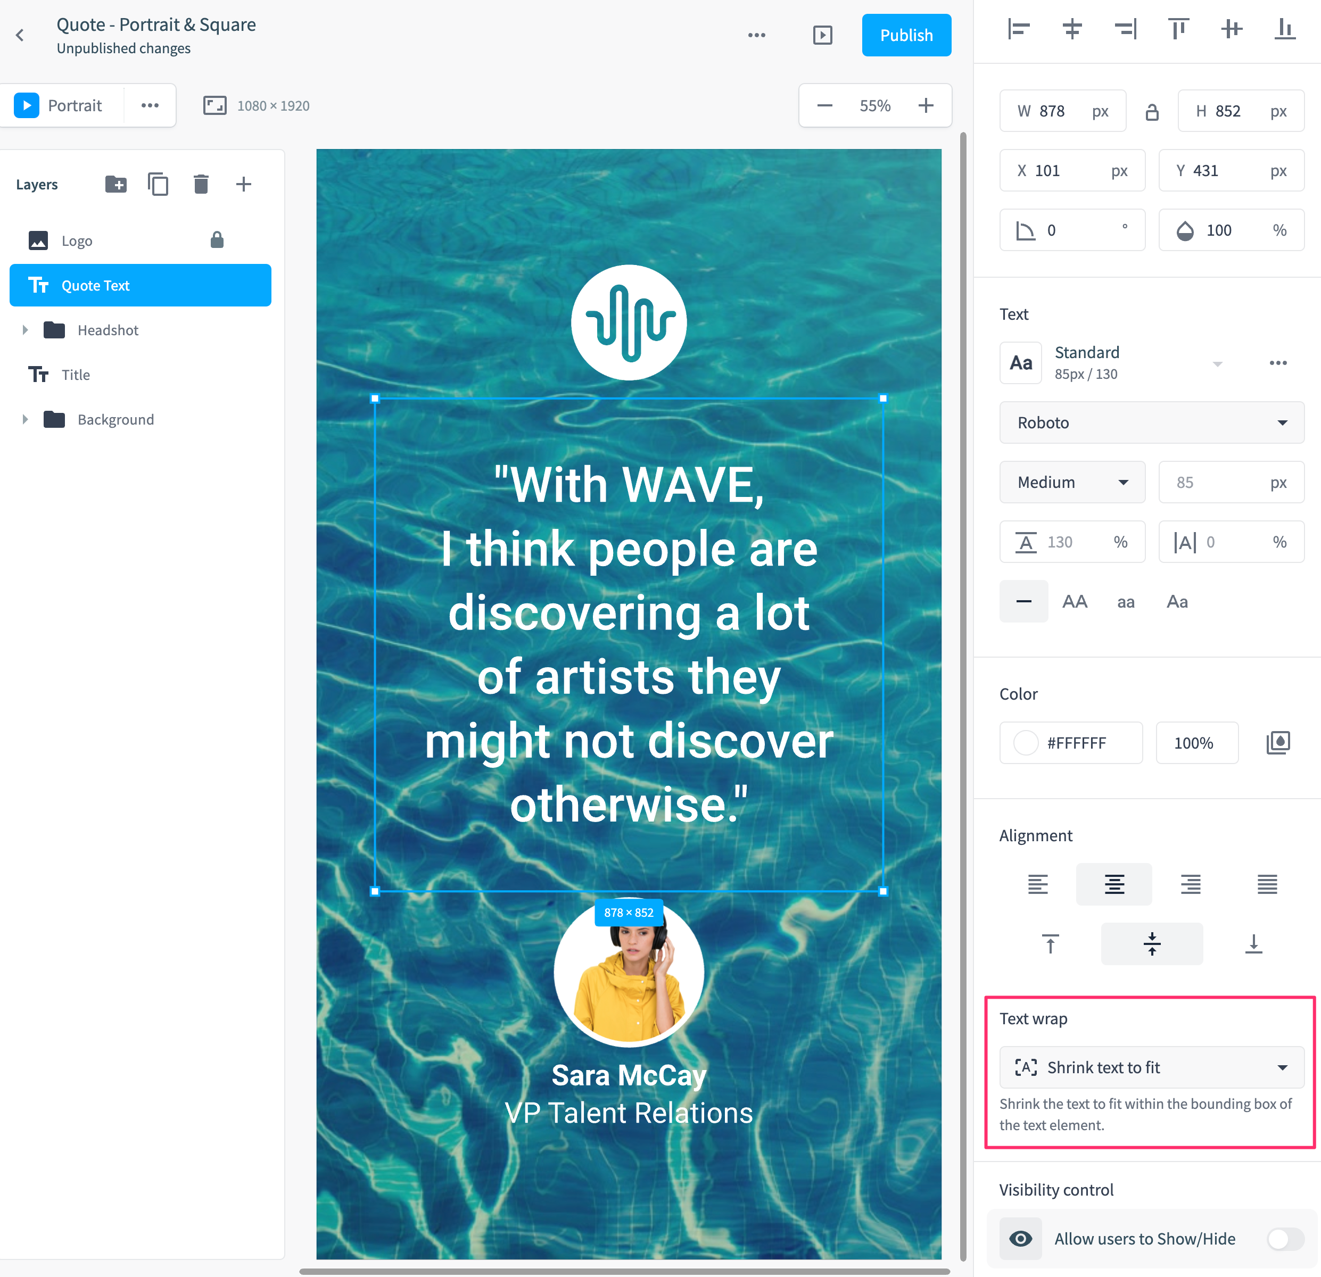Click the 55% zoom level value
The width and height of the screenshot is (1321, 1277).
[875, 105]
